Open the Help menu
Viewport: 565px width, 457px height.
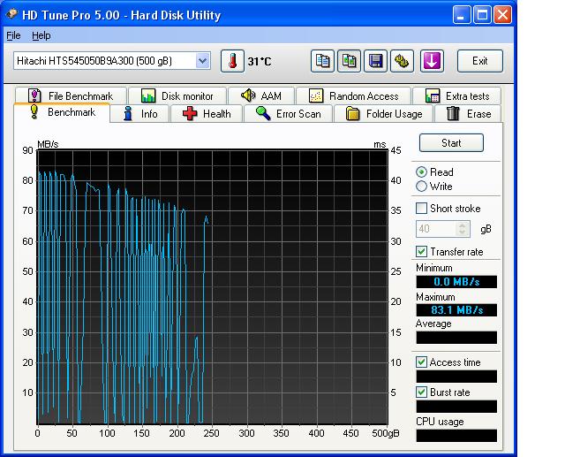pos(41,35)
